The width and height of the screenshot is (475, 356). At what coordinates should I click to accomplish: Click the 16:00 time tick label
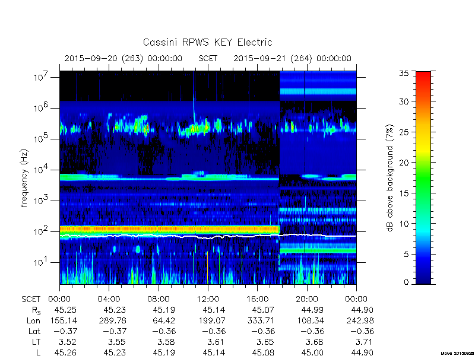tap(257, 299)
